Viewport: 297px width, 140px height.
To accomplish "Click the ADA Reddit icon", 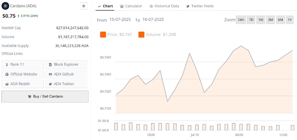I will pyautogui.click(x=7, y=84).
